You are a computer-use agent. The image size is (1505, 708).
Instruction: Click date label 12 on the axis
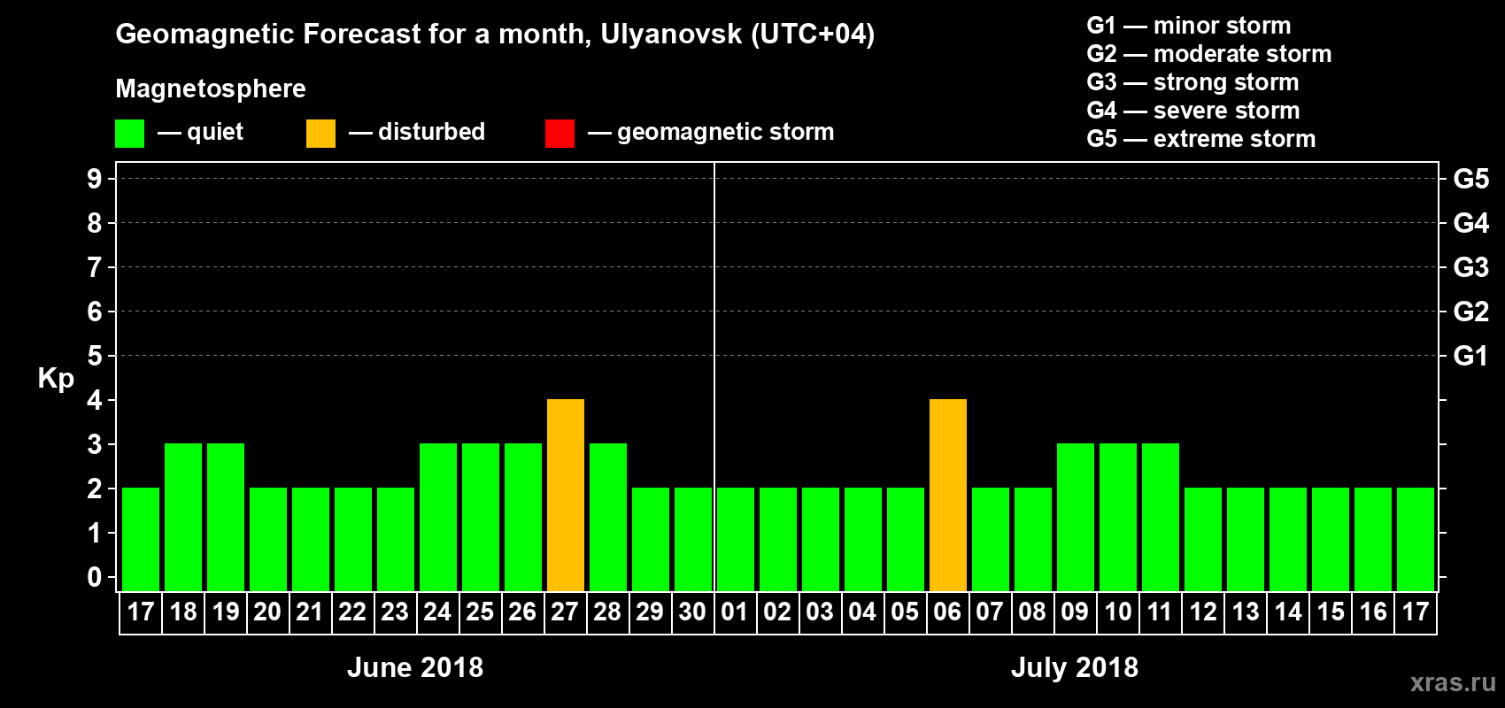pos(1203,612)
